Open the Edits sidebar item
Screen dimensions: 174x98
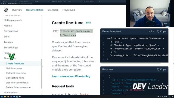[7, 36]
